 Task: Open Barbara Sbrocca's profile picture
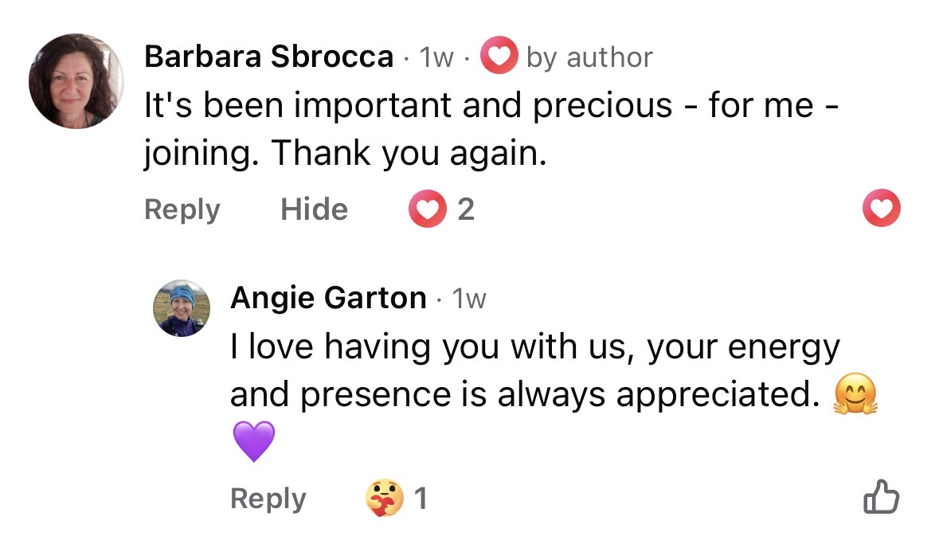click(x=76, y=81)
